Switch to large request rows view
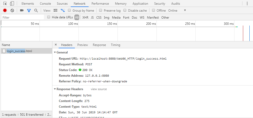This screenshot has width=253, height=118. pos(56,11)
